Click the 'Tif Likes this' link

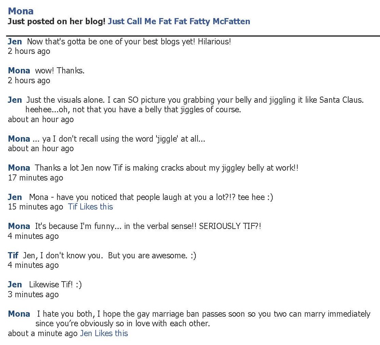click(x=90, y=207)
